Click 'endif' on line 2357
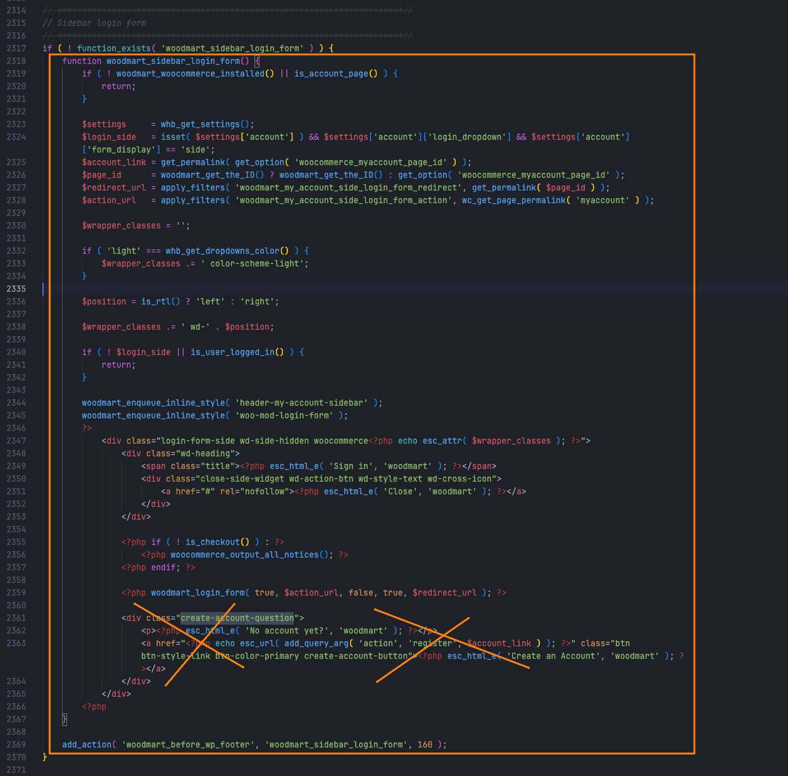Image resolution: width=788 pixels, height=776 pixels. [163, 567]
